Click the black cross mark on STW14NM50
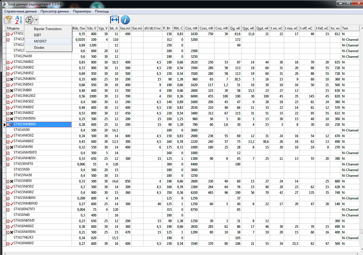This screenshot has height=255, width=363. [x=12, y=147]
